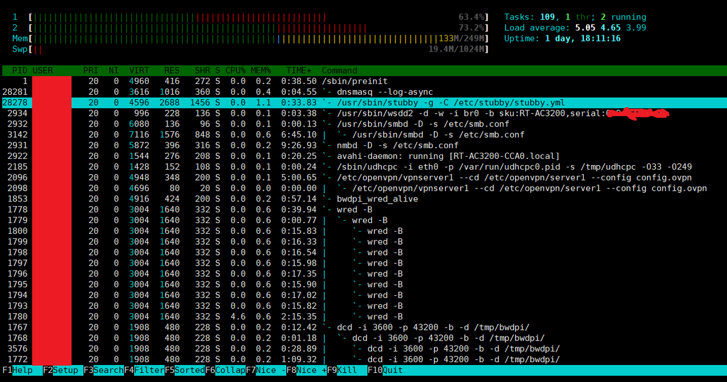
Task: Click the 7116 VIRT value
Action: pyautogui.click(x=139, y=135)
